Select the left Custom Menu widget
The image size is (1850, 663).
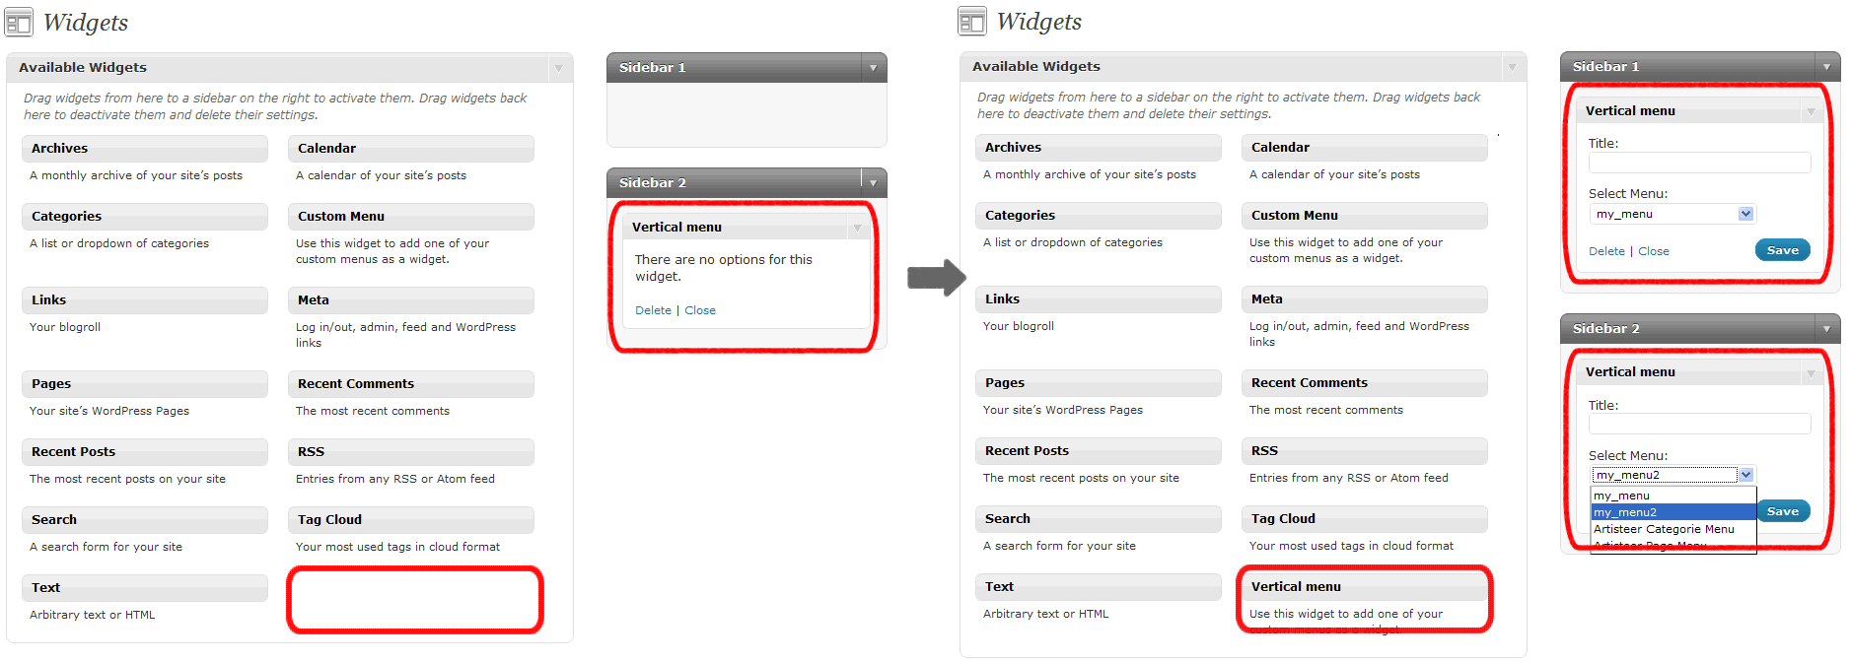tap(411, 217)
